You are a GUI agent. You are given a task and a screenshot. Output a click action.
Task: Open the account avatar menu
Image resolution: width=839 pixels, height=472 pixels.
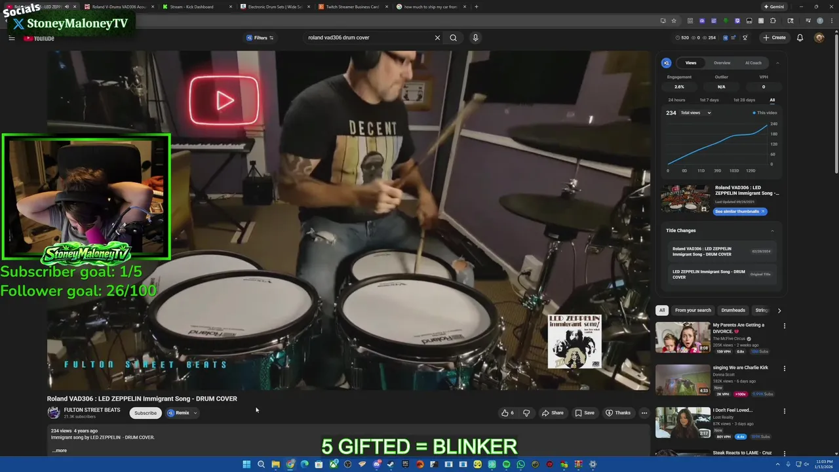pyautogui.click(x=819, y=37)
